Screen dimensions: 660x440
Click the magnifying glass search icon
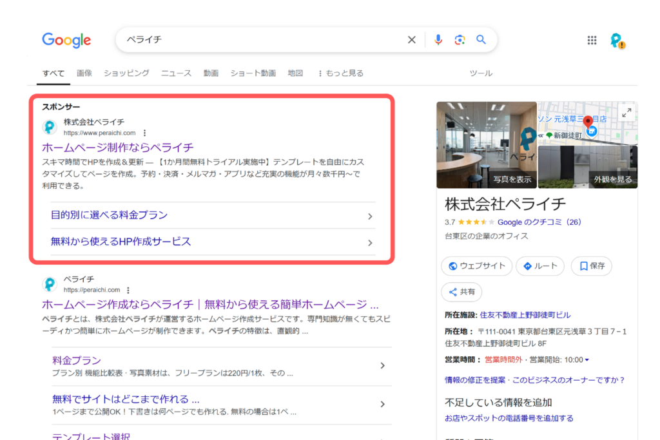[481, 40]
